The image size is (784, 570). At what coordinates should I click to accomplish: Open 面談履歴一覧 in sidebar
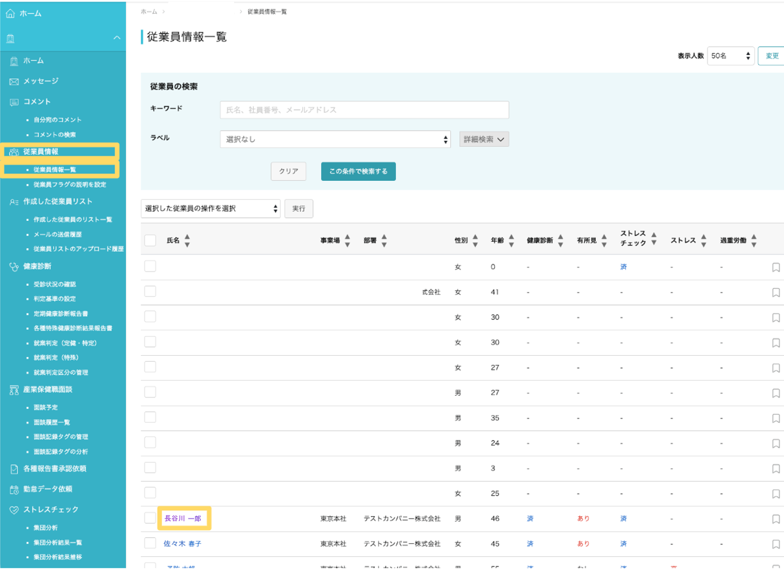52,423
